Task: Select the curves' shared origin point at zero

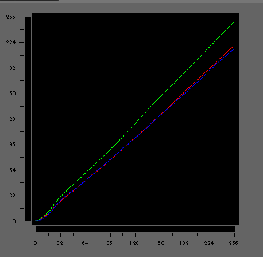Action: [x=36, y=221]
